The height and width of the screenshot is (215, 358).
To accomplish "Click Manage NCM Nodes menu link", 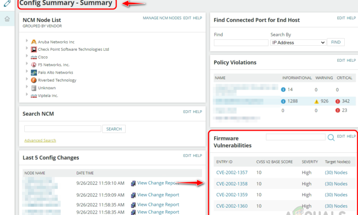I will (x=162, y=18).
